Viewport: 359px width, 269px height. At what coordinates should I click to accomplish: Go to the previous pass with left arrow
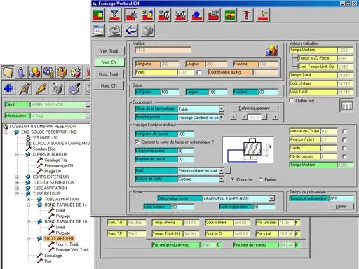tap(244, 117)
